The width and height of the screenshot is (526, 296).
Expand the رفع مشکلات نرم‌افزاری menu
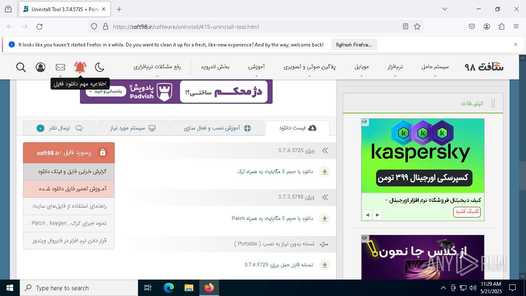[157, 67]
